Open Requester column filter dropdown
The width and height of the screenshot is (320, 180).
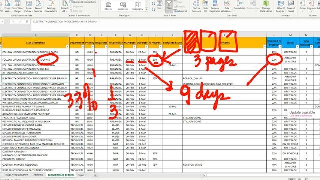tap(106, 46)
